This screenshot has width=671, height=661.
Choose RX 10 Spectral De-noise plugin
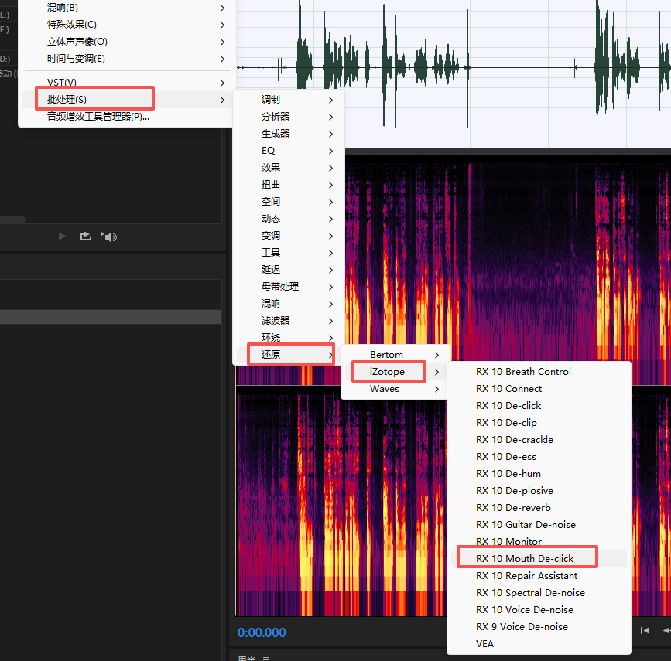[x=539, y=593]
